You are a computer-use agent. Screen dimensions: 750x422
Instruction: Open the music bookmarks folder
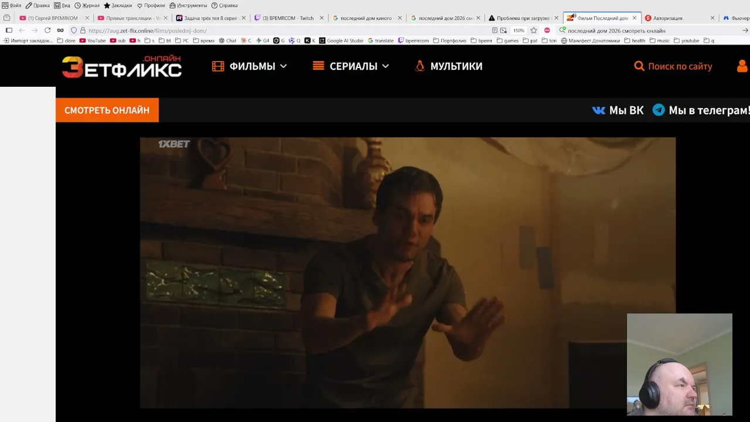[x=659, y=40]
